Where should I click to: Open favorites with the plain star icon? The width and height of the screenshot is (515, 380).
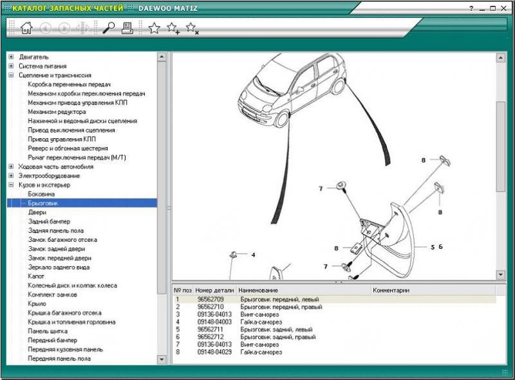click(154, 28)
